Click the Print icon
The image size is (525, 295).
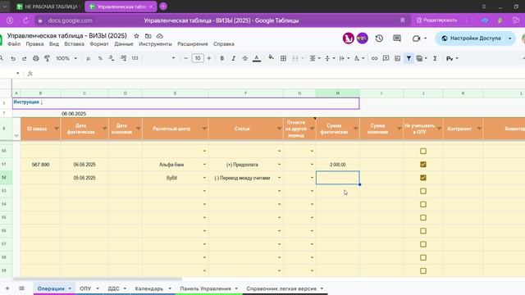tap(36, 58)
